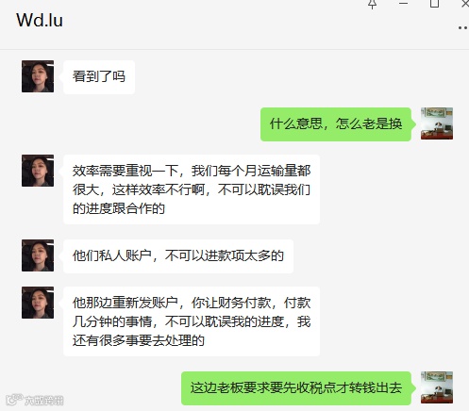
Task: Open sender avatar beside 他那边重新发账户 message
Action: (38, 303)
